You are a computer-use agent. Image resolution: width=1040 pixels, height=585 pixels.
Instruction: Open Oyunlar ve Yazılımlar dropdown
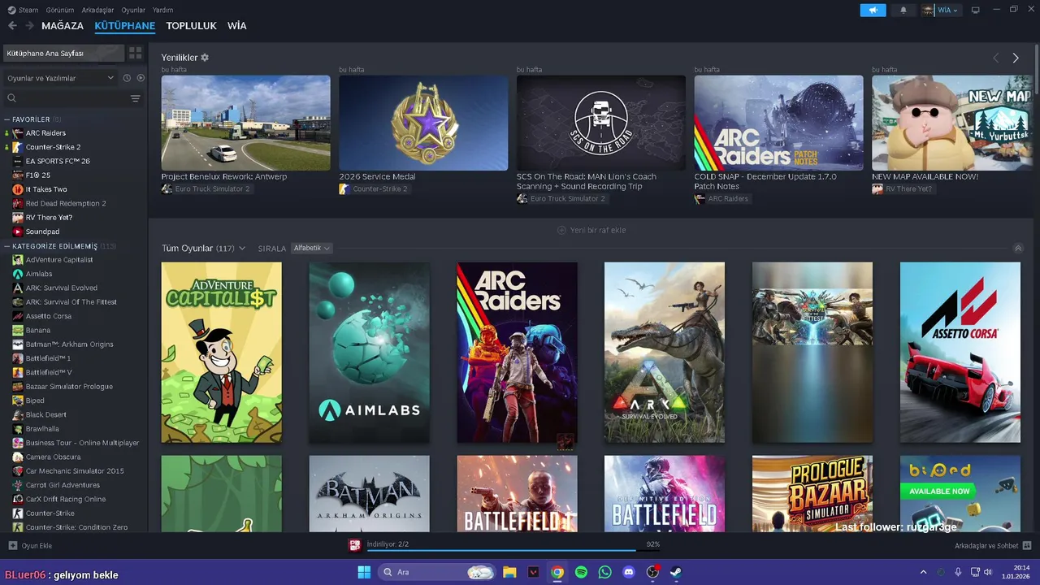pyautogui.click(x=61, y=78)
